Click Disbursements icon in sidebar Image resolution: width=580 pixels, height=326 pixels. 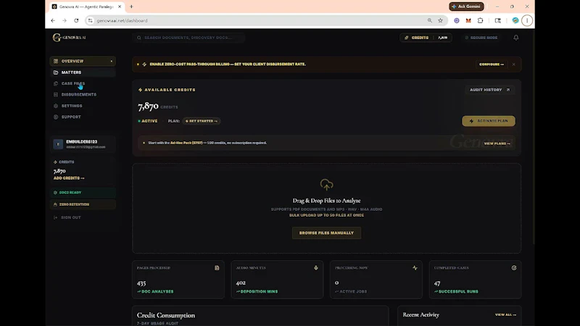coord(56,95)
